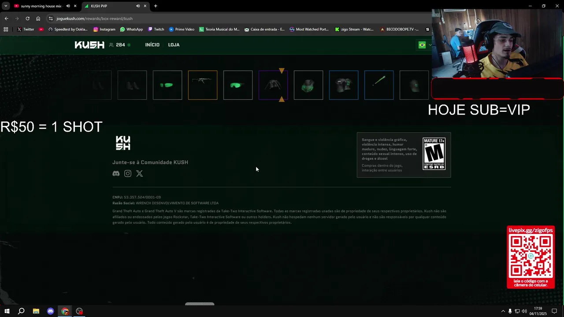Select the green-brim bucket hat reward card
Screen dimensions: 564x317
click(x=308, y=85)
